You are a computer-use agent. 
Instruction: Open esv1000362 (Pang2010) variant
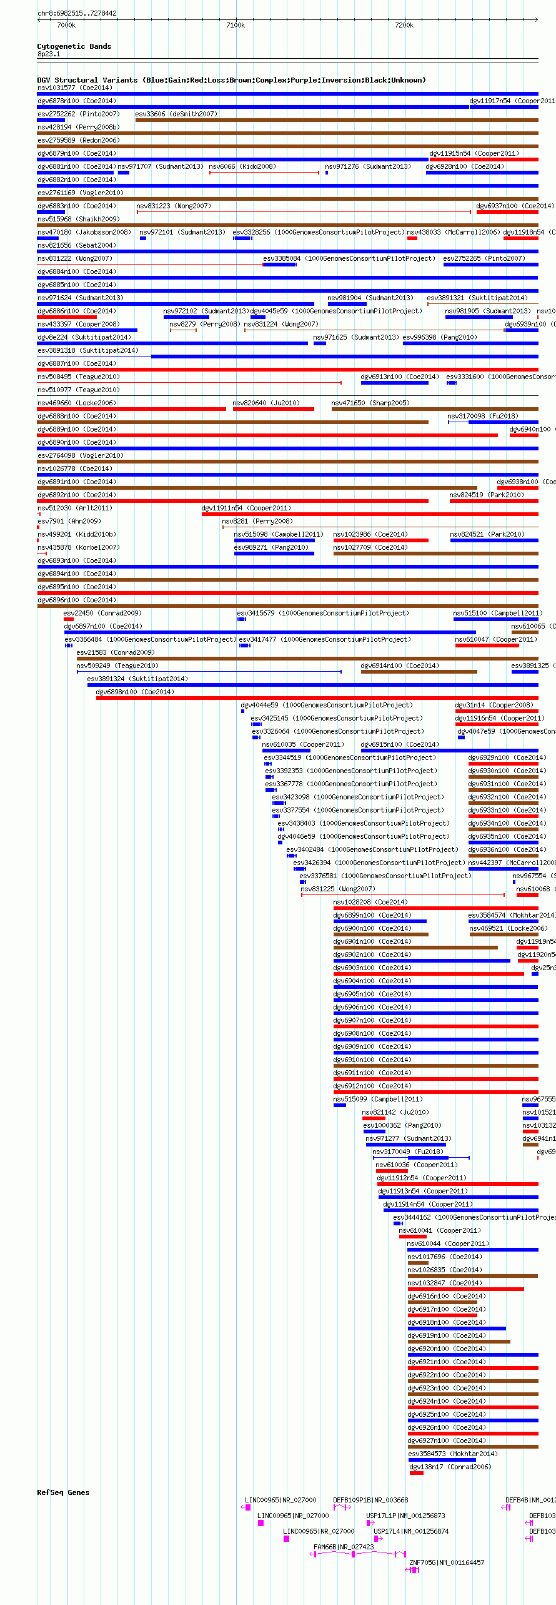pyautogui.click(x=402, y=1125)
